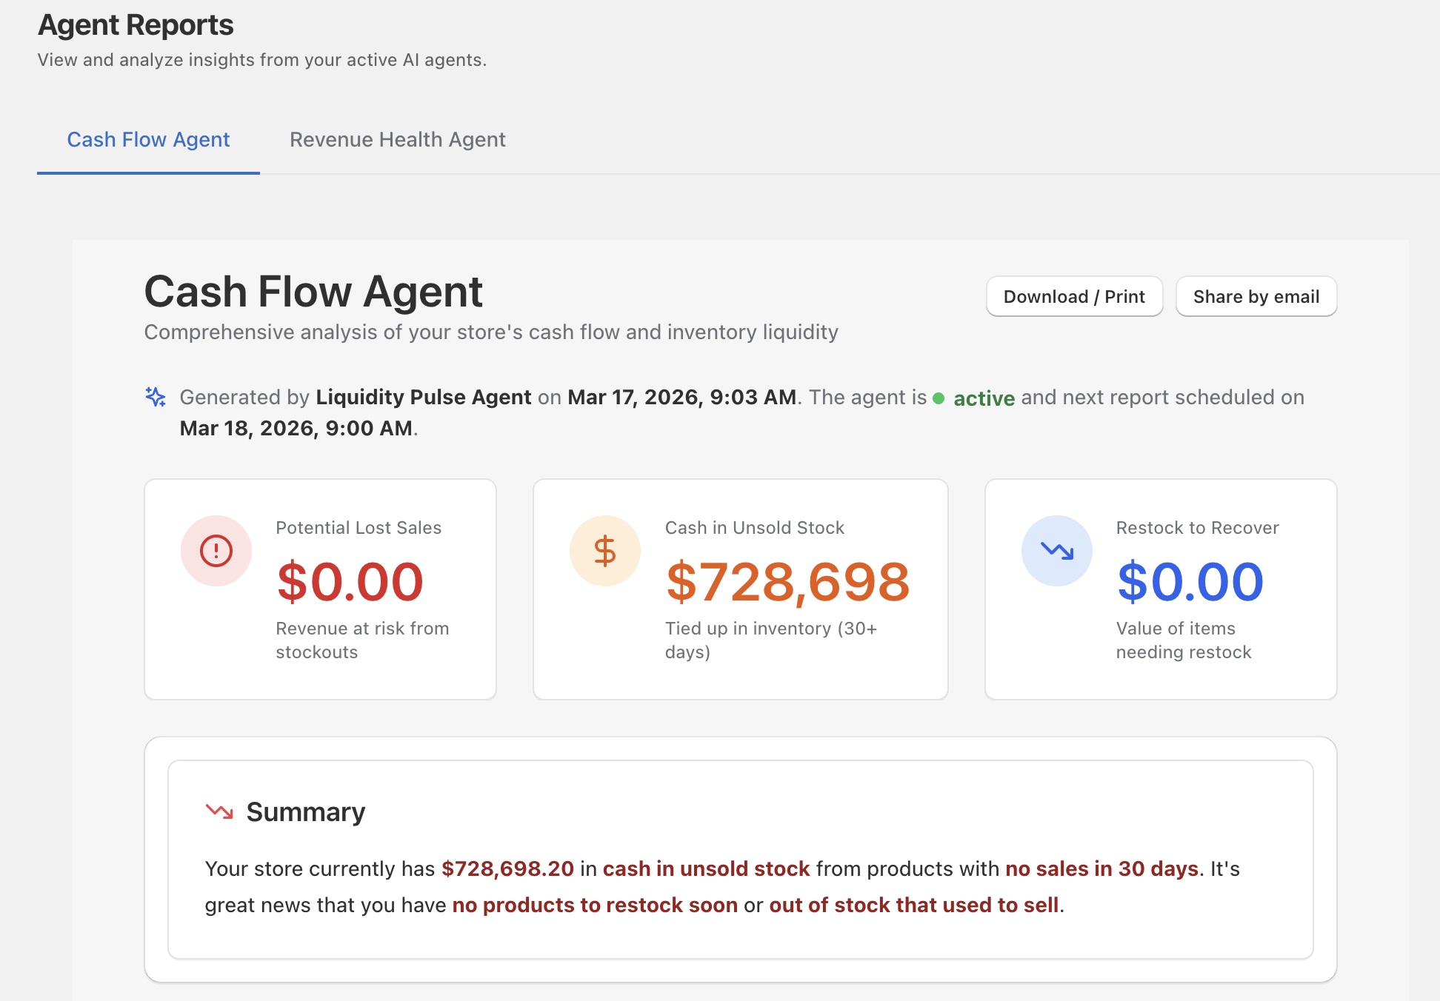The height and width of the screenshot is (1001, 1440).
Task: Click the Summary heading
Action: pyautogui.click(x=305, y=812)
